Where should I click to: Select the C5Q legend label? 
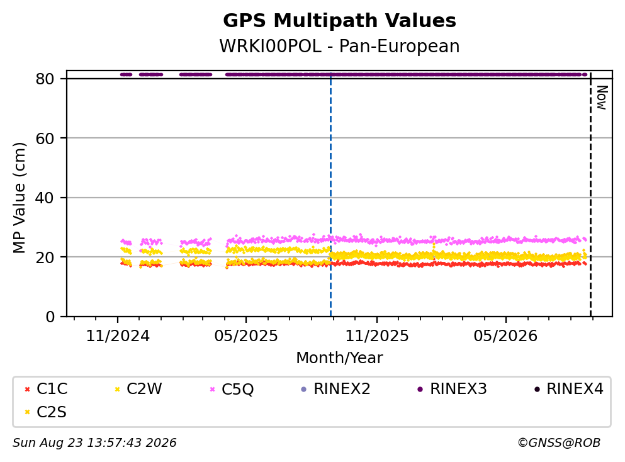(237, 389)
